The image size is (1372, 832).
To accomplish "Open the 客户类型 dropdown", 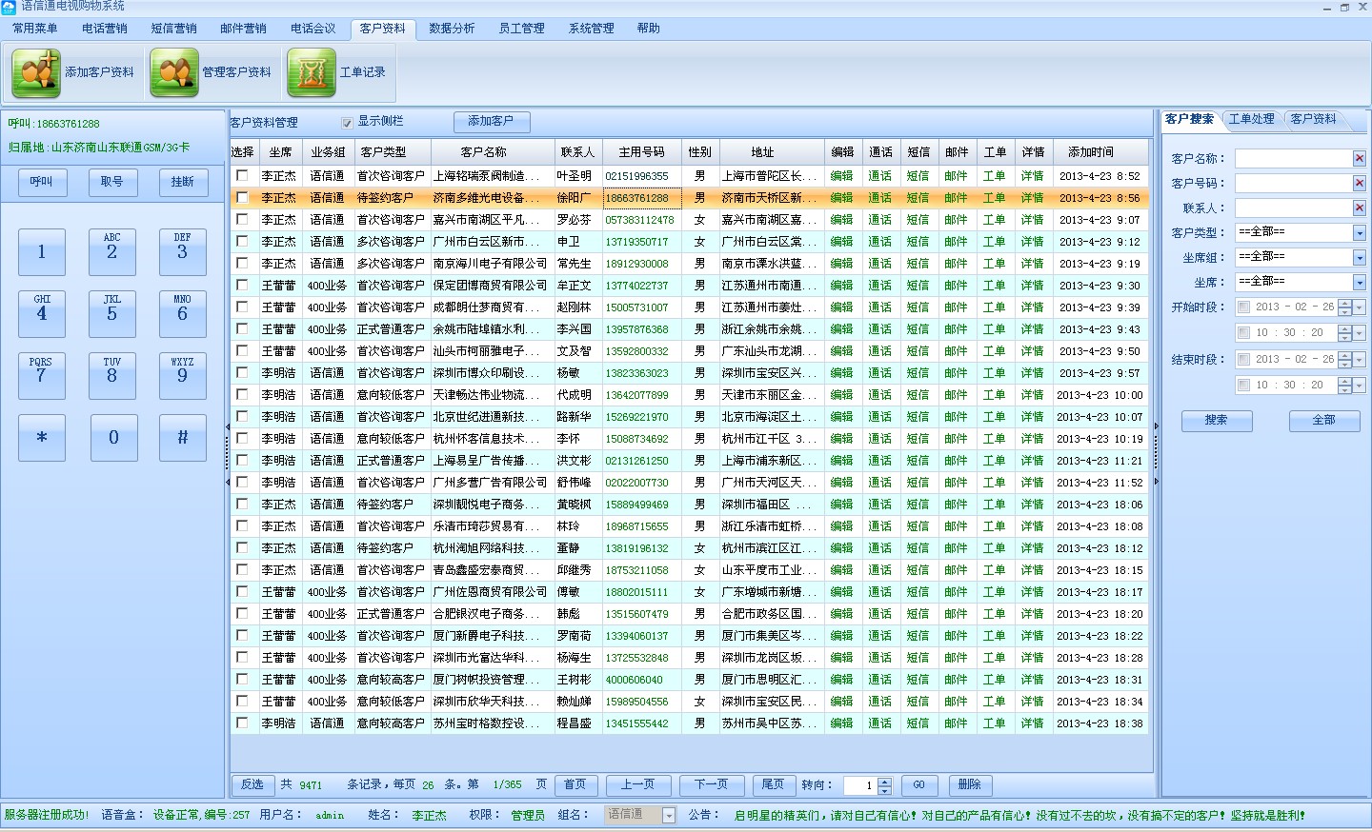I will pos(1359,232).
